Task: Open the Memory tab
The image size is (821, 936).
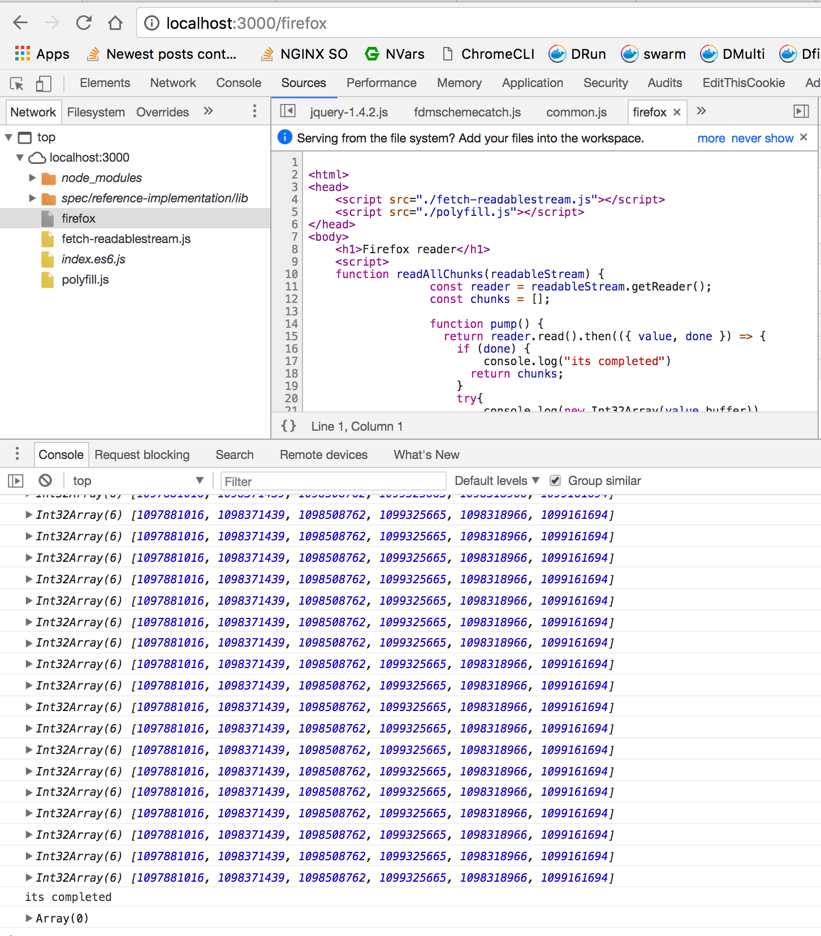Action: coord(459,83)
